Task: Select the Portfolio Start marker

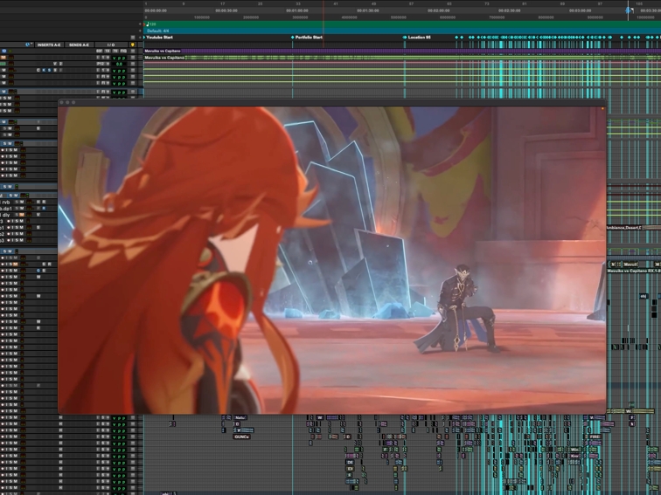Action: pyautogui.click(x=309, y=38)
